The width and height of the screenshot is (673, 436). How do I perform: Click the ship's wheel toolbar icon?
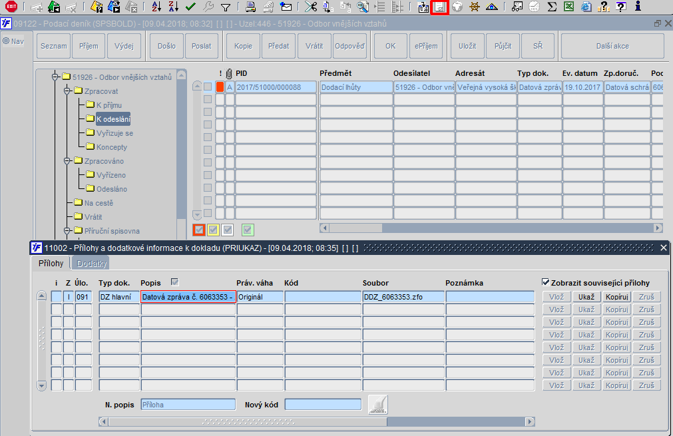click(474, 7)
